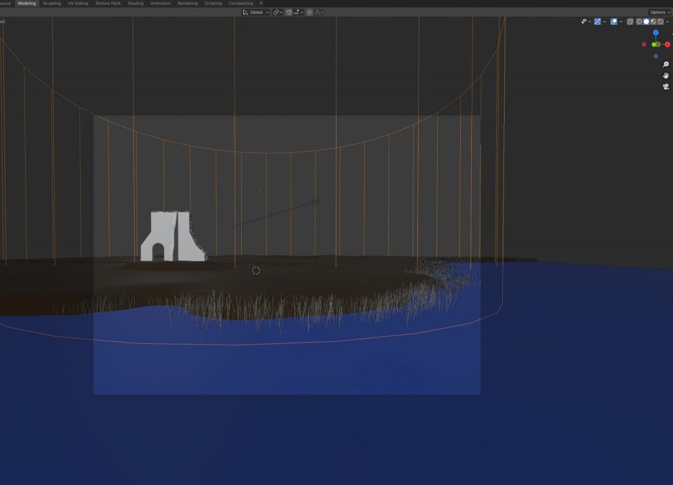Add a new workspace with plus button
Image resolution: width=673 pixels, height=485 pixels.
pyautogui.click(x=261, y=3)
